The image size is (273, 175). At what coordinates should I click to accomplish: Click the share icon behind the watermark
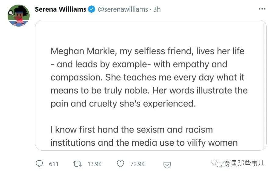pyautogui.click(x=225, y=164)
